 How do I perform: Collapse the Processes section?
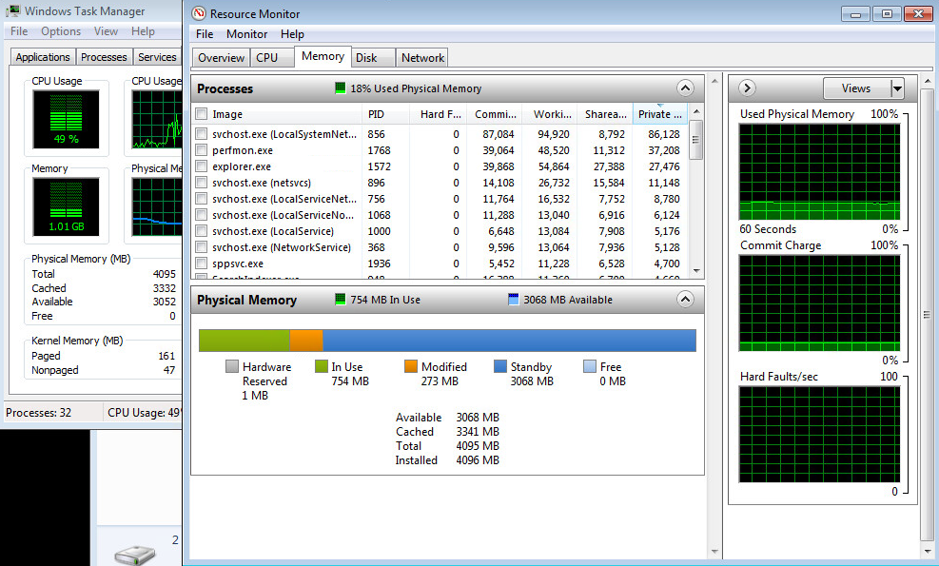pyautogui.click(x=685, y=88)
